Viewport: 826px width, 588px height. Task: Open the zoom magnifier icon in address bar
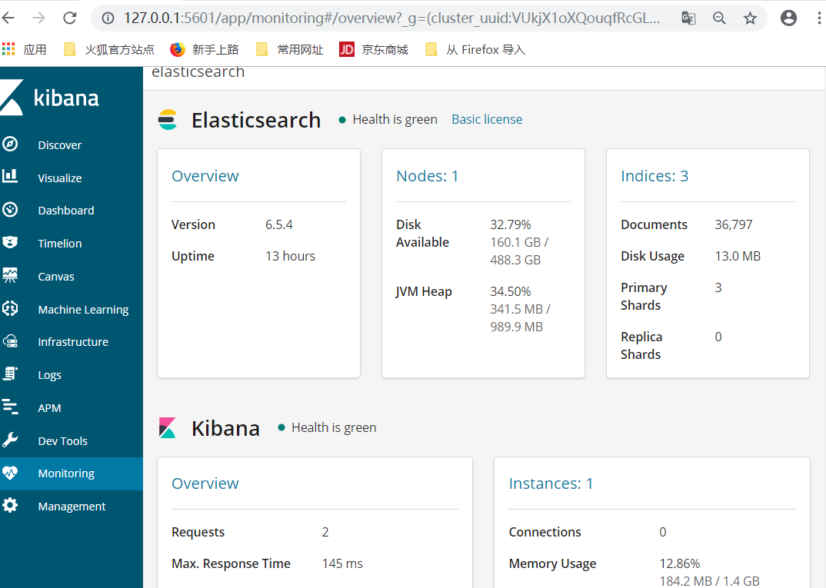pyautogui.click(x=719, y=18)
